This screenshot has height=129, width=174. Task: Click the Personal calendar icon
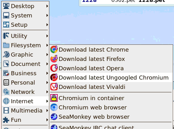pyautogui.click(x=6, y=82)
